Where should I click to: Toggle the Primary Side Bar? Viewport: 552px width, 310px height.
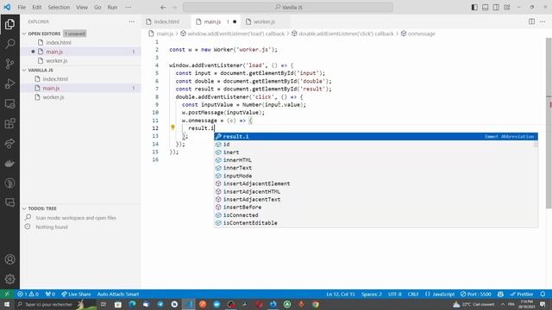point(474,8)
